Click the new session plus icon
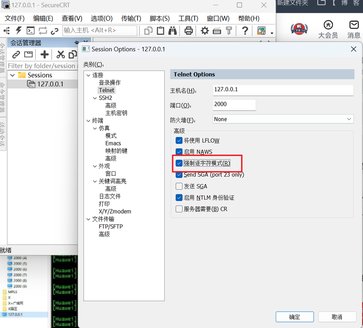The width and height of the screenshot is (363, 328). (x=44, y=55)
